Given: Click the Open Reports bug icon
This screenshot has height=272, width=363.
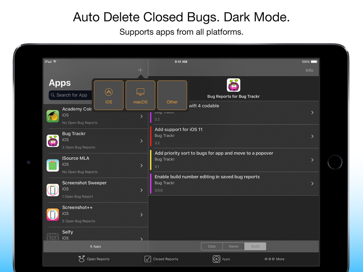Looking at the screenshot, I should tap(81, 259).
